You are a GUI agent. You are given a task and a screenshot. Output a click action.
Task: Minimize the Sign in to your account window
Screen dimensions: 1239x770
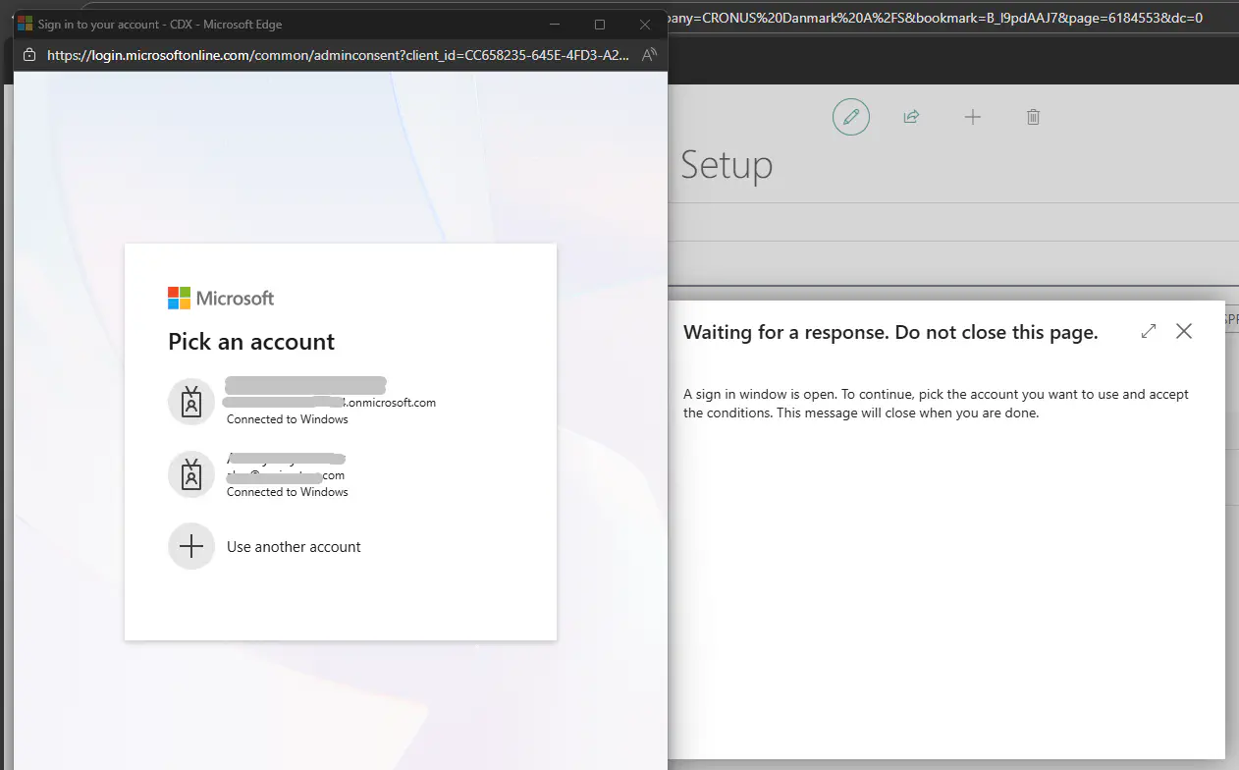[x=555, y=25]
